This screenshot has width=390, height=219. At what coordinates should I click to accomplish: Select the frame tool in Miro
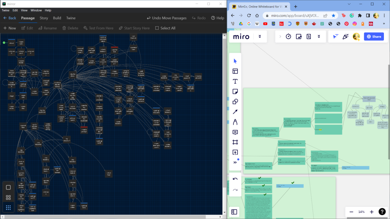(235, 142)
